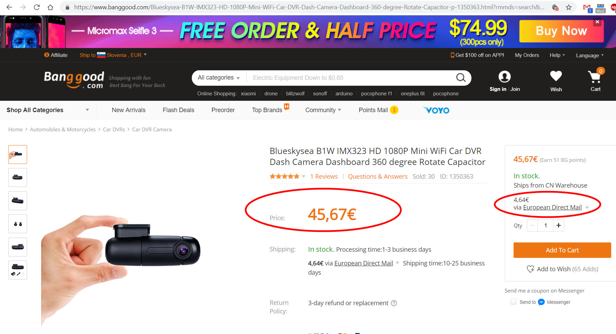The image size is (616, 334).
Task: Open the Wish heart icon
Action: [x=556, y=76]
